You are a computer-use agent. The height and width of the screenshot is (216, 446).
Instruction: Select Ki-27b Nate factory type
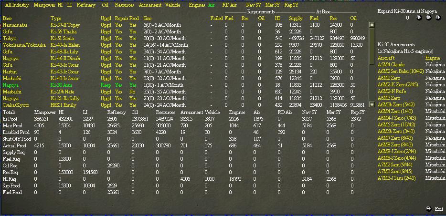[62, 92]
